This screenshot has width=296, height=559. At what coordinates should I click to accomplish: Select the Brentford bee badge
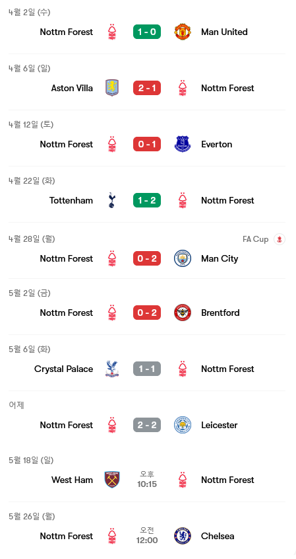point(183,313)
